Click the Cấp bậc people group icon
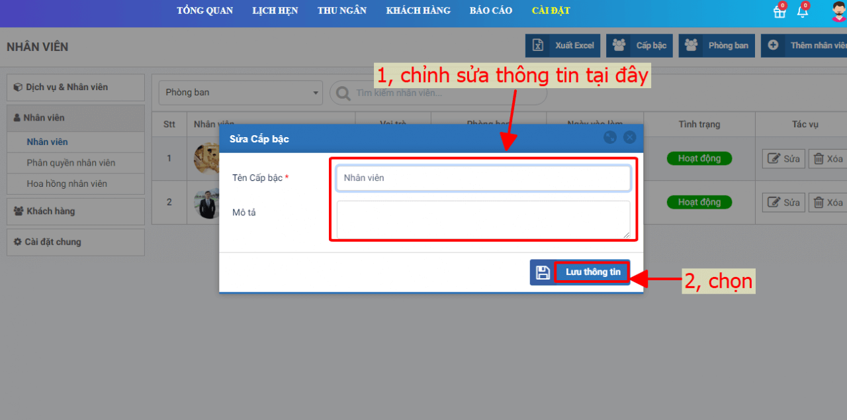The height and width of the screenshot is (420, 847). coord(619,46)
